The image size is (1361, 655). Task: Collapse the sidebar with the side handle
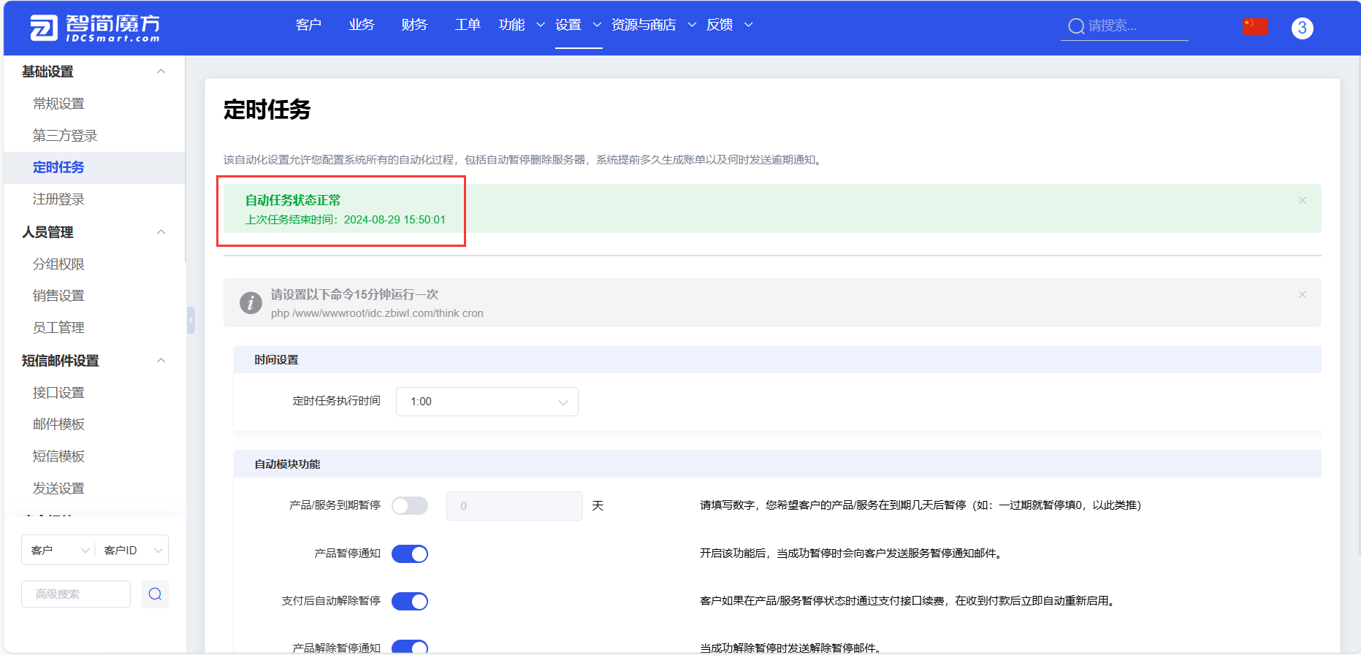click(191, 320)
